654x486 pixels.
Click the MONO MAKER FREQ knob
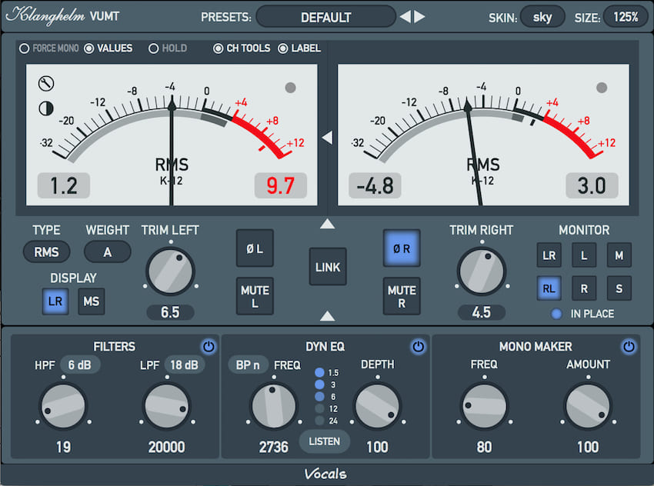[x=484, y=406]
